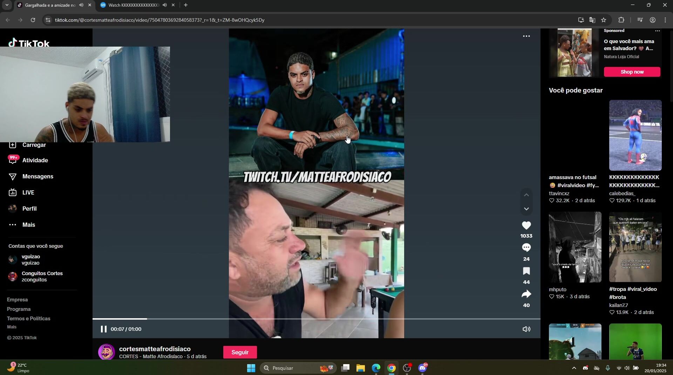
Task: Click Shop now button
Action: pos(632,72)
